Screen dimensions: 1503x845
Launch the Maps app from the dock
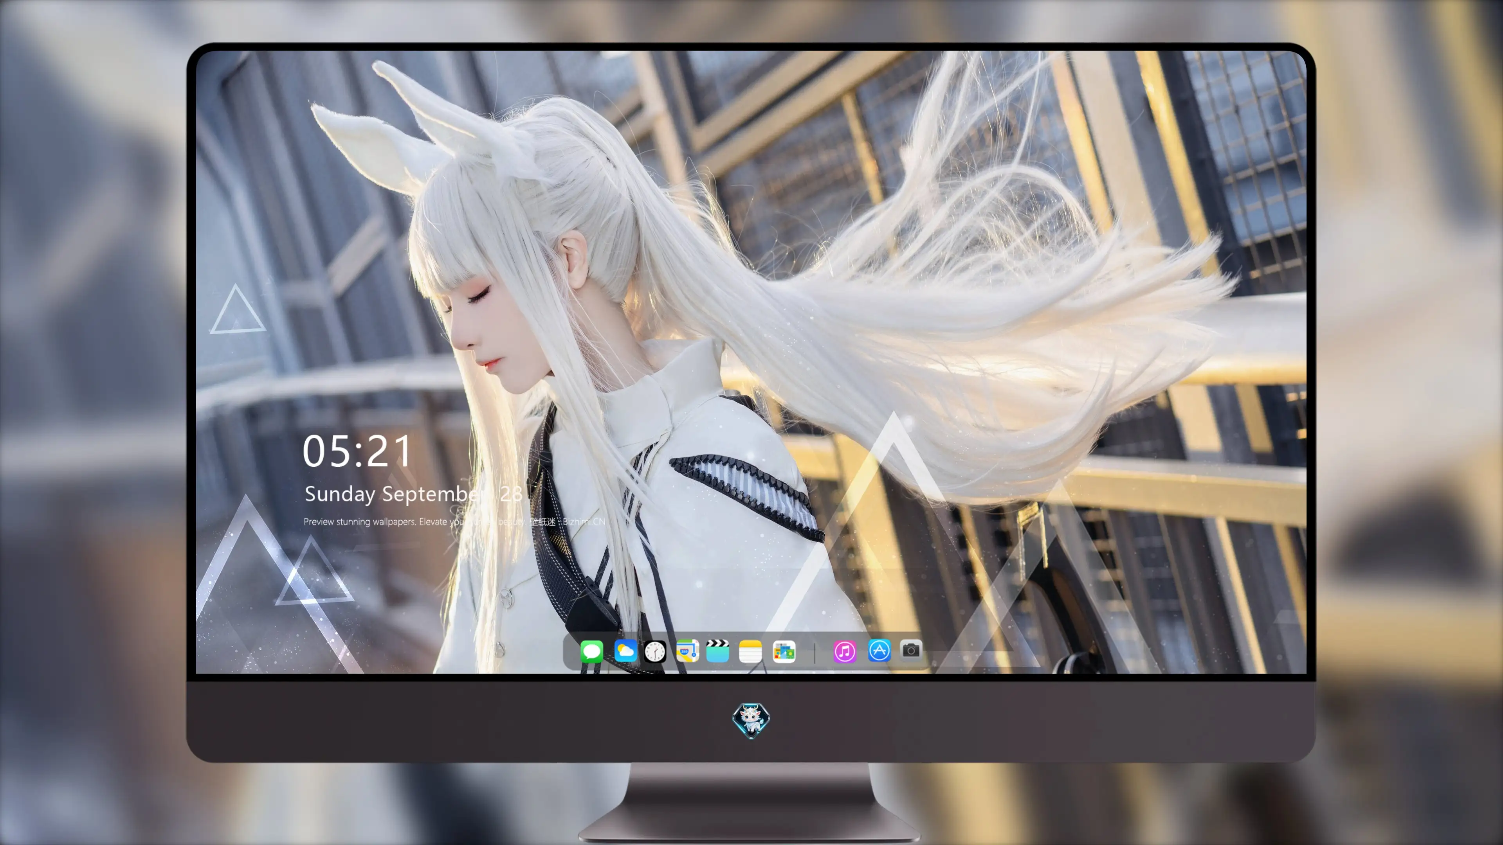(687, 651)
